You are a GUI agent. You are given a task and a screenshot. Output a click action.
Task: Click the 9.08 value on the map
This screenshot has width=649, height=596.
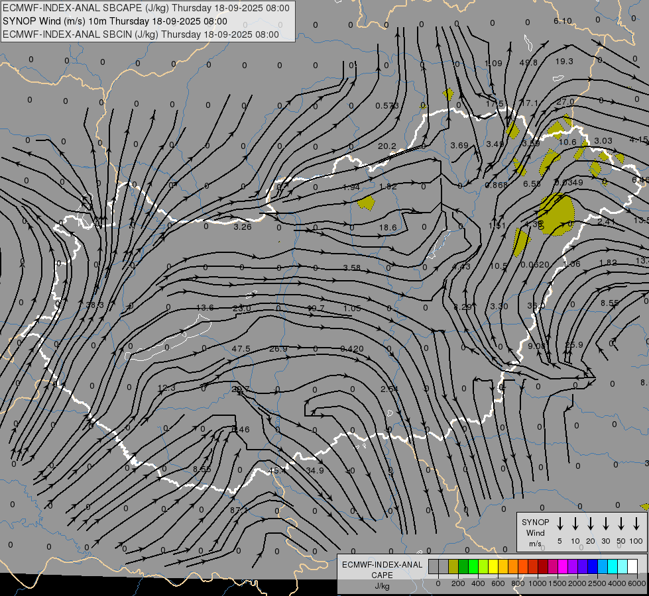coord(537,346)
